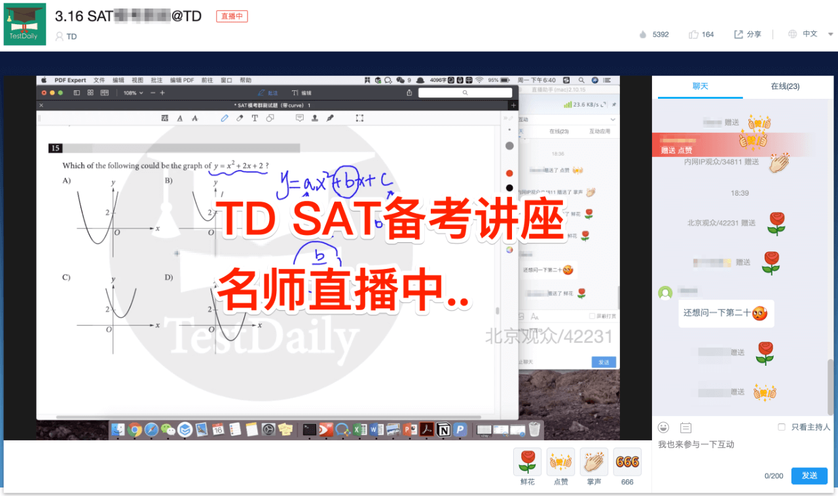Select the eraser tool in PDF Expert
This screenshot has height=496, width=838.
coord(240,118)
